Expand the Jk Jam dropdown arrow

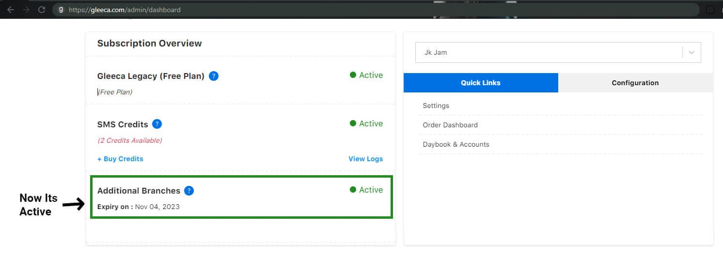coord(692,52)
